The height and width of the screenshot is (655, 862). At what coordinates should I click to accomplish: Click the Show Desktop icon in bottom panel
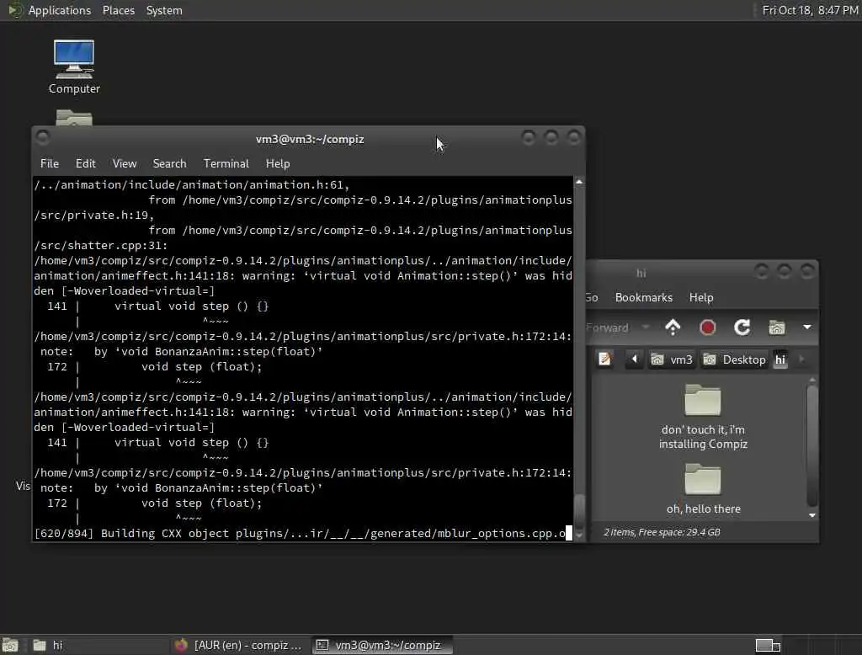coord(10,645)
